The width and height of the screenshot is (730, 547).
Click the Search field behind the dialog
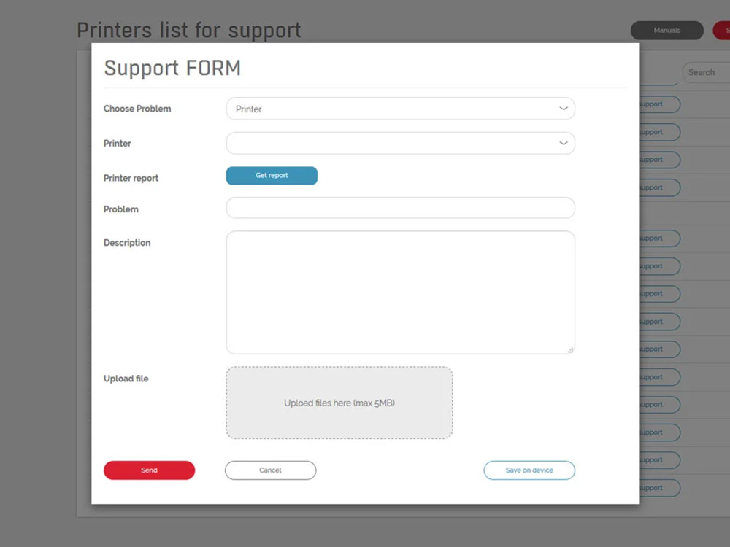tap(704, 72)
